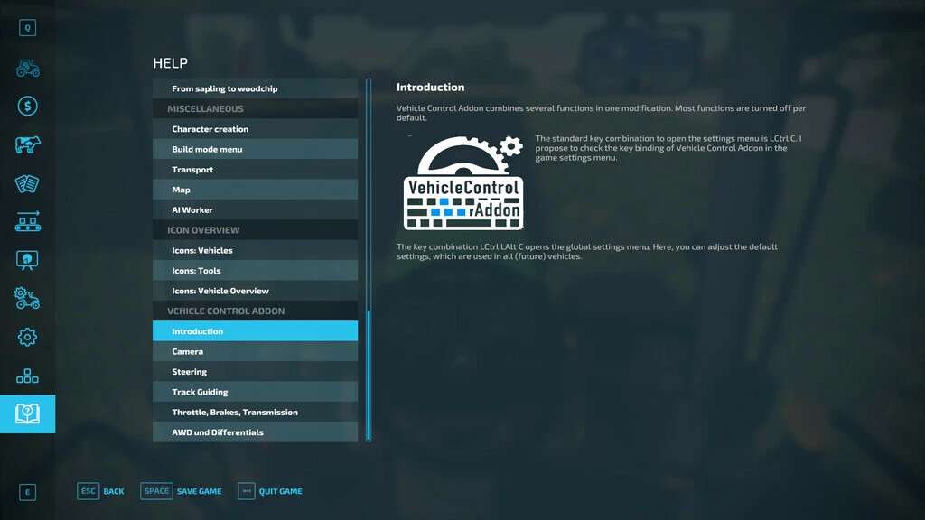925x520 pixels.
Task: Click the Q key icon at sidebar top
Action: [27, 28]
